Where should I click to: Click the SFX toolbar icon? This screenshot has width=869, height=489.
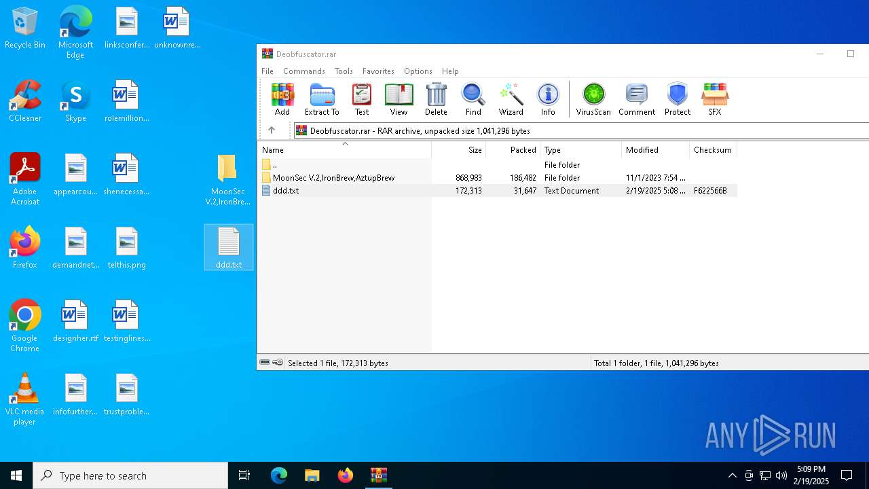[x=715, y=99]
